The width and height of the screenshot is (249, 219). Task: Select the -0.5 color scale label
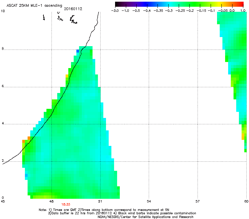(136, 11)
